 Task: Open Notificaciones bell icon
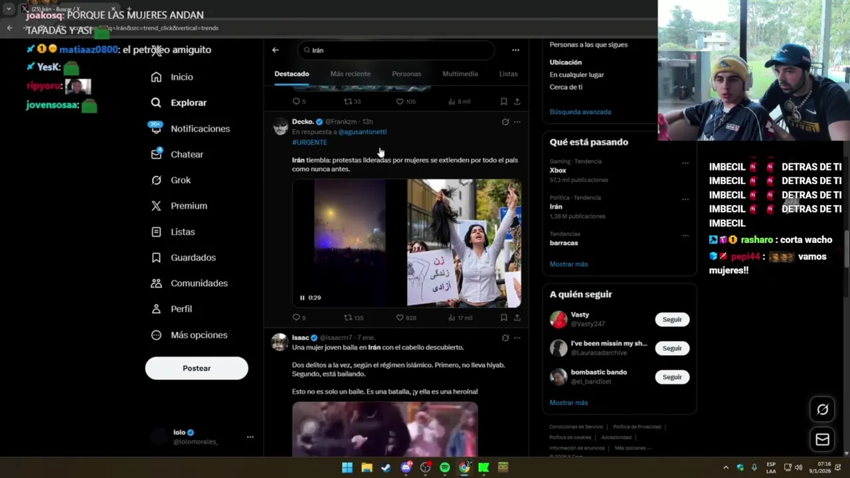pyautogui.click(x=156, y=129)
